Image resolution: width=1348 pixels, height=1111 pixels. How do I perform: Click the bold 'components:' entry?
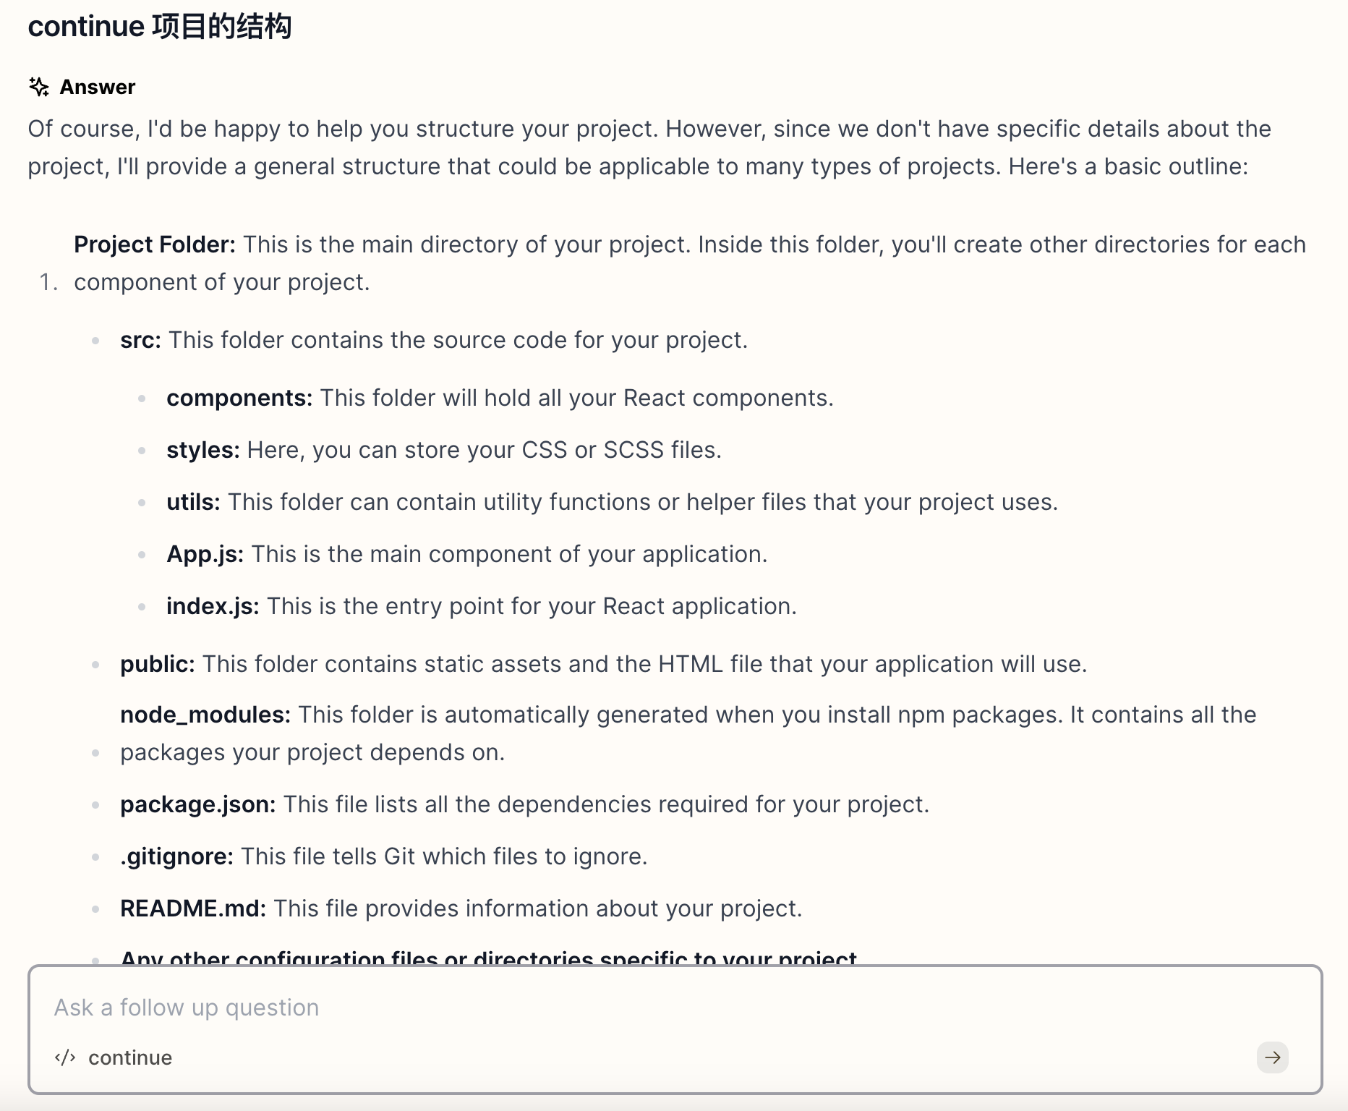[x=239, y=398]
